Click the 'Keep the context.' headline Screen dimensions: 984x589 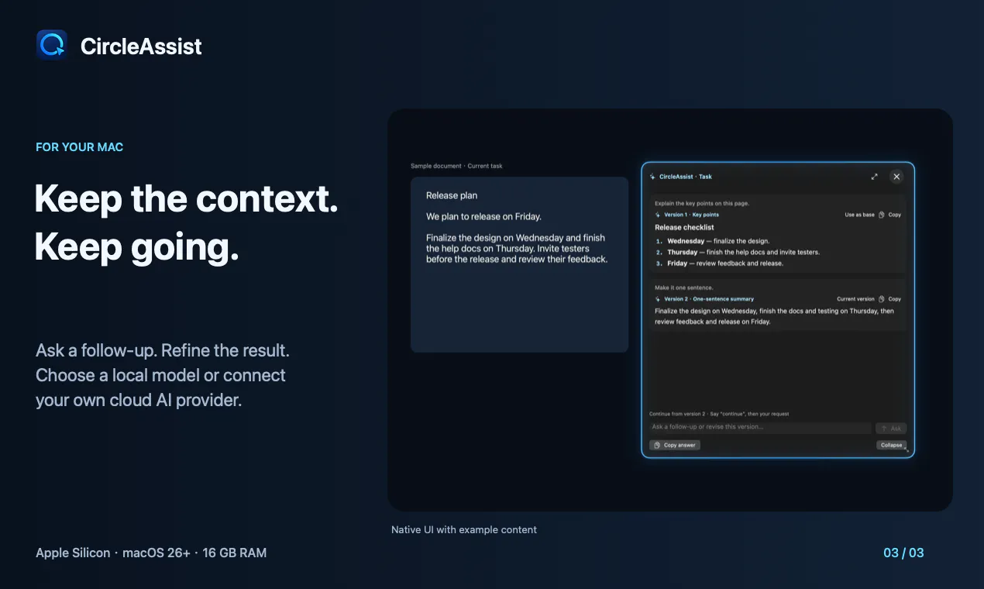tap(187, 199)
